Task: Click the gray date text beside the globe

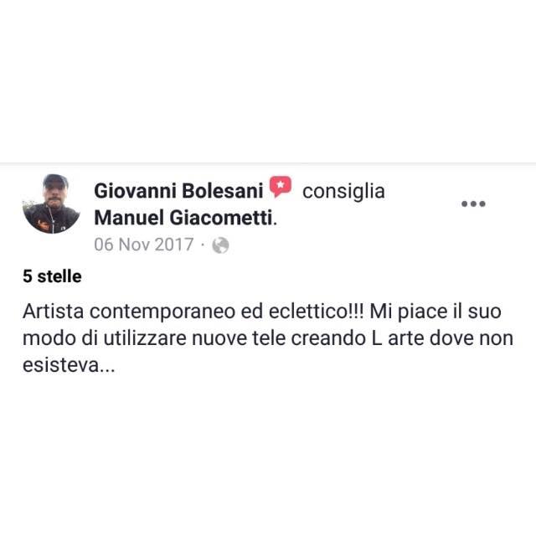Action: coord(144,245)
